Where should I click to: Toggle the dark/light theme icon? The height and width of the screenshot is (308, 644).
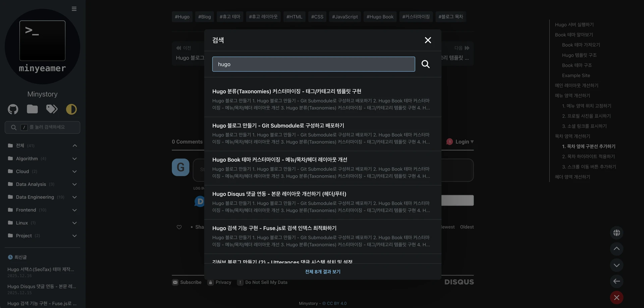tap(71, 109)
